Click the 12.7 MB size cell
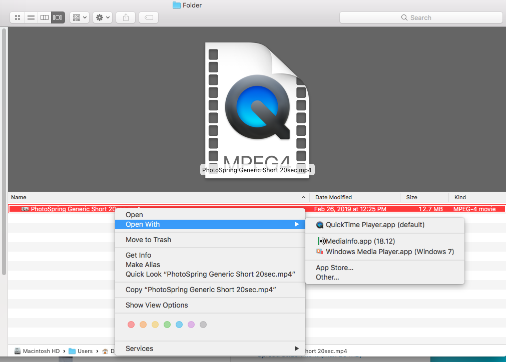 [430, 209]
